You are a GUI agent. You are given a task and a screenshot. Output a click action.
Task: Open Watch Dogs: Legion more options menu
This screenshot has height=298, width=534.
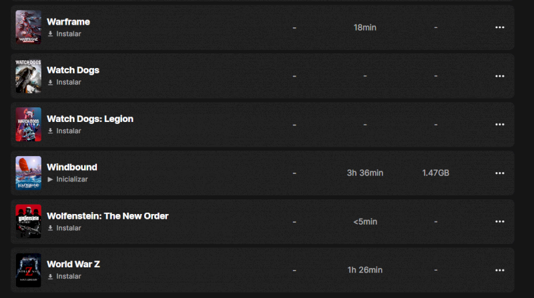pyautogui.click(x=499, y=125)
